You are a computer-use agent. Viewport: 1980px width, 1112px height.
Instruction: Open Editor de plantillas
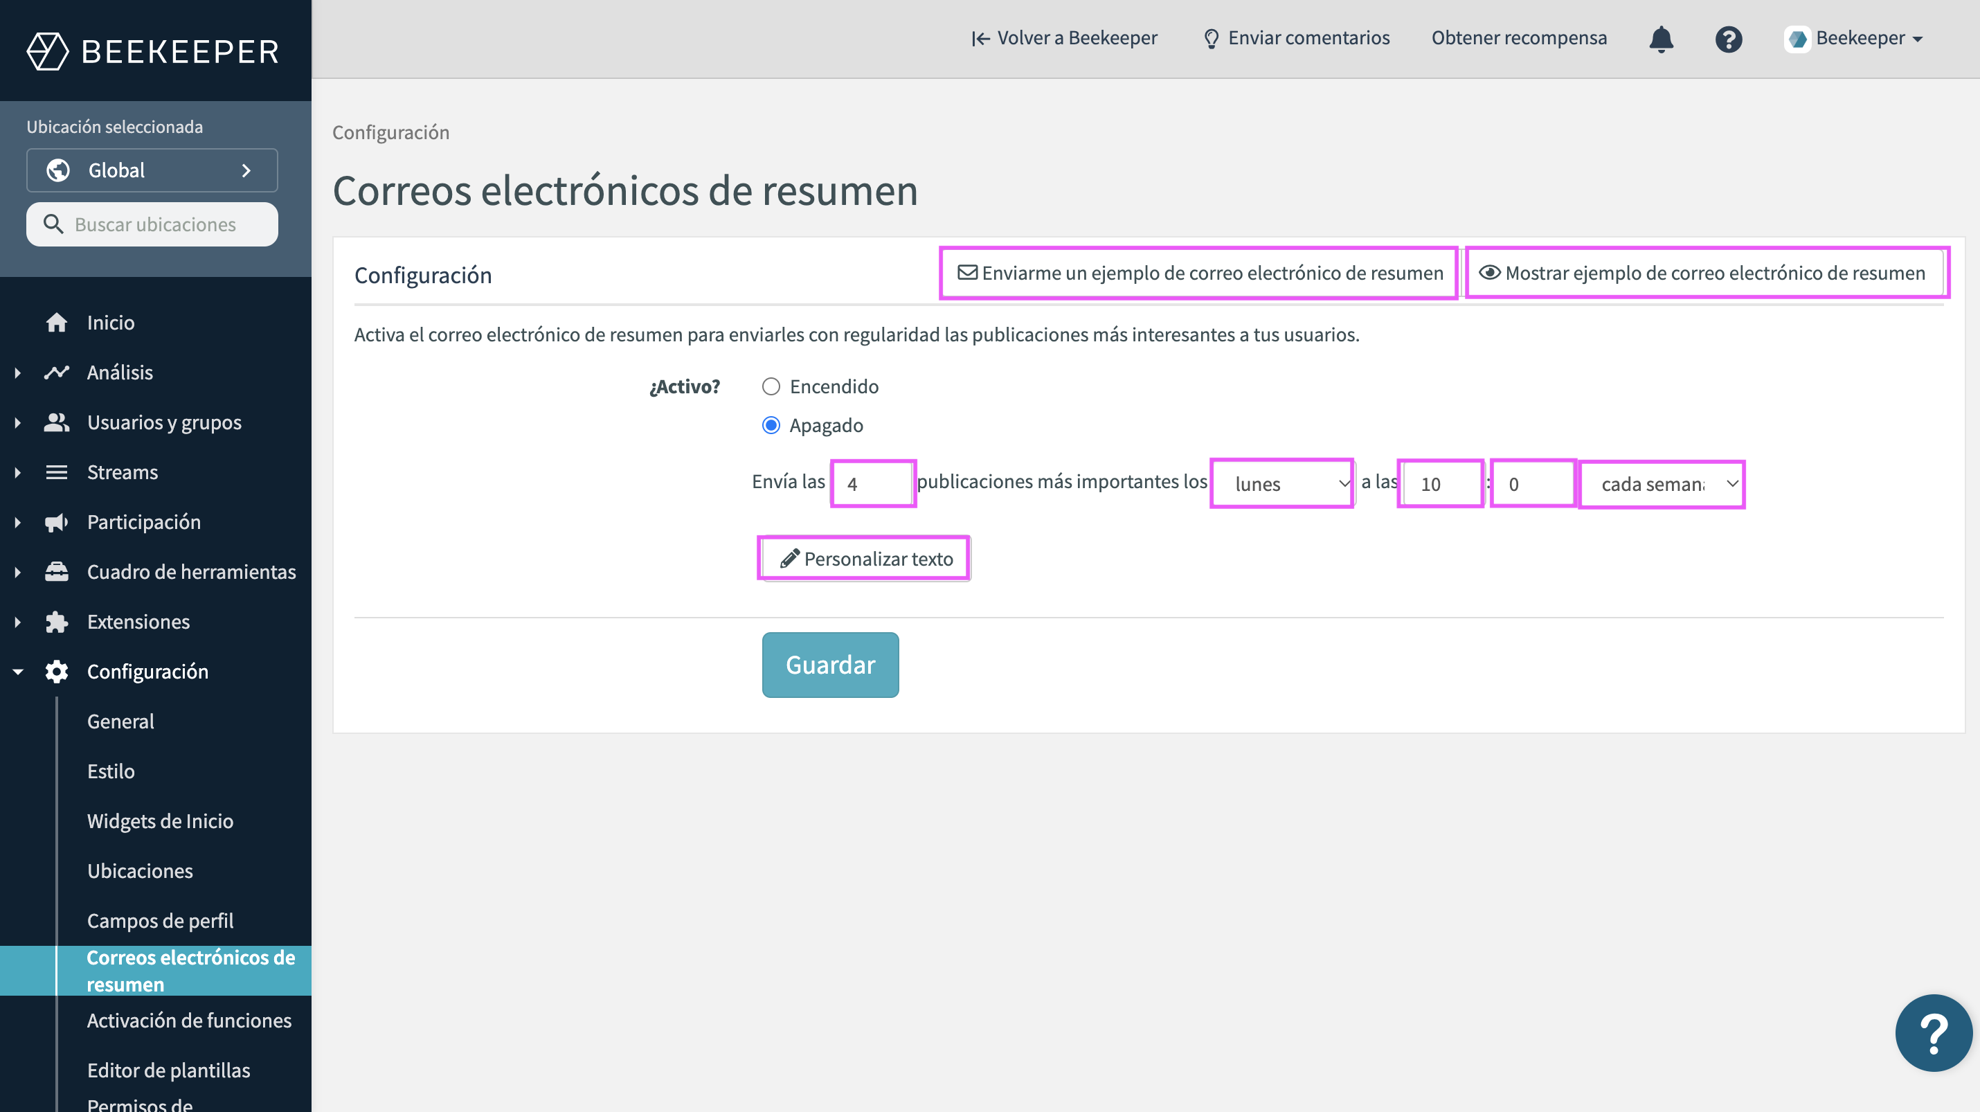tap(168, 1070)
